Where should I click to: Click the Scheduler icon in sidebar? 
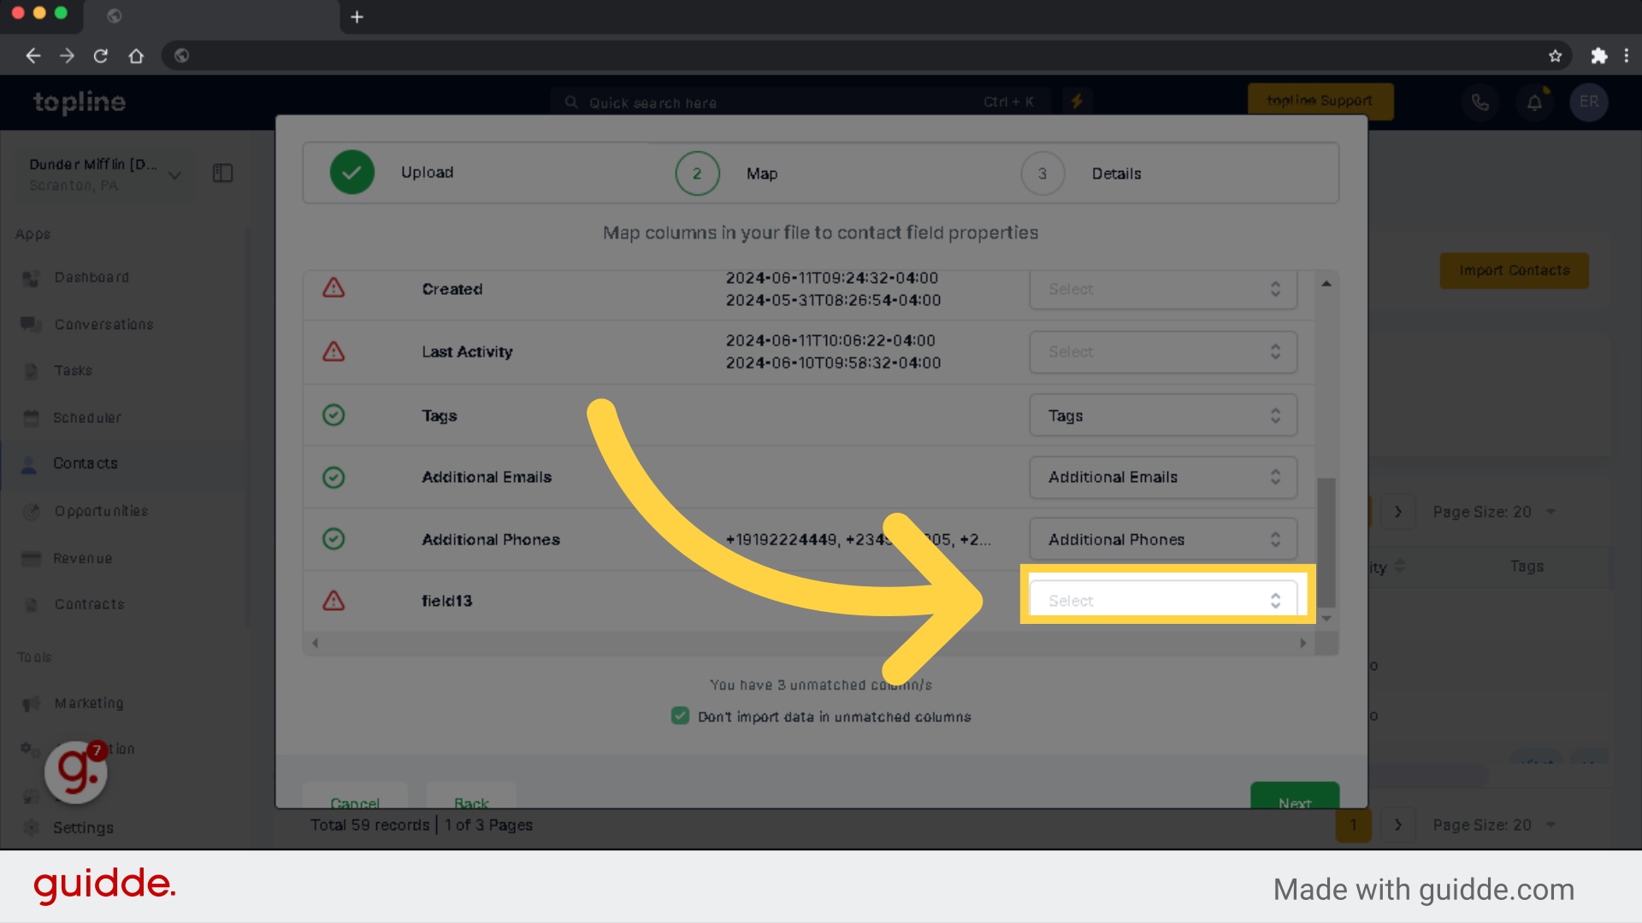coord(32,416)
